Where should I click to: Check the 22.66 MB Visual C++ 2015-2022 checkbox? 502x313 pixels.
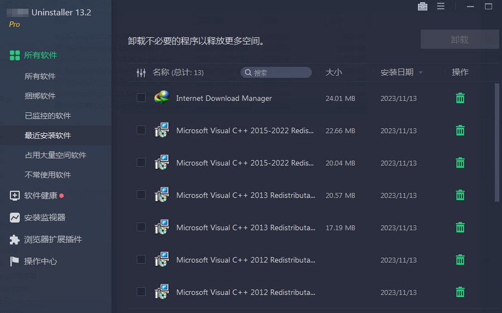pos(141,130)
